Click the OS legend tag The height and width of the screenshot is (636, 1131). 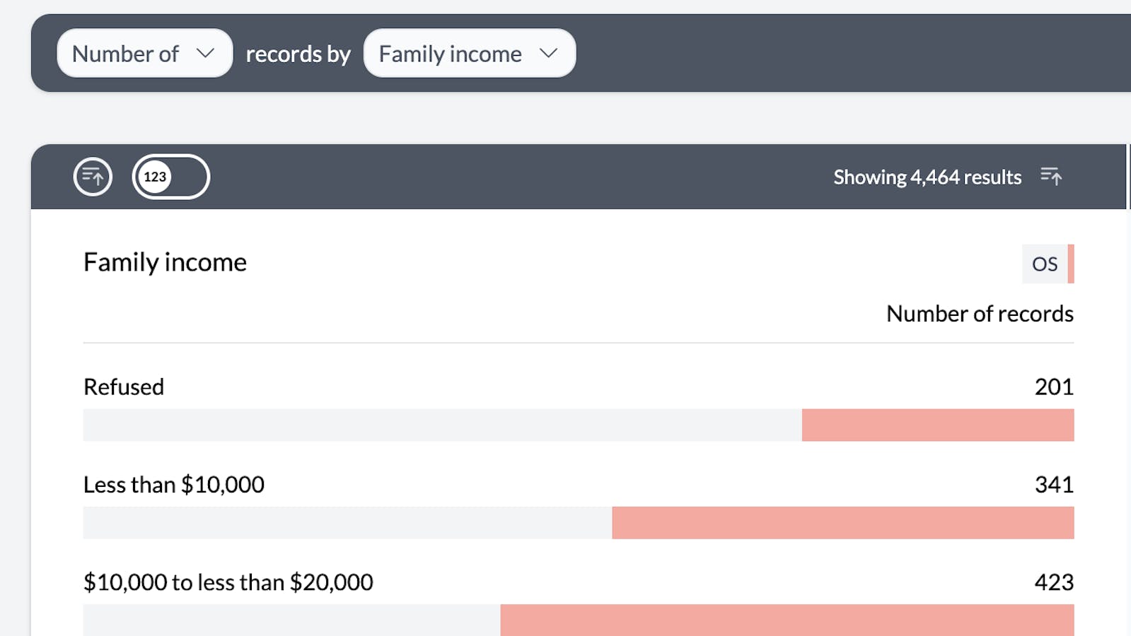tap(1044, 264)
